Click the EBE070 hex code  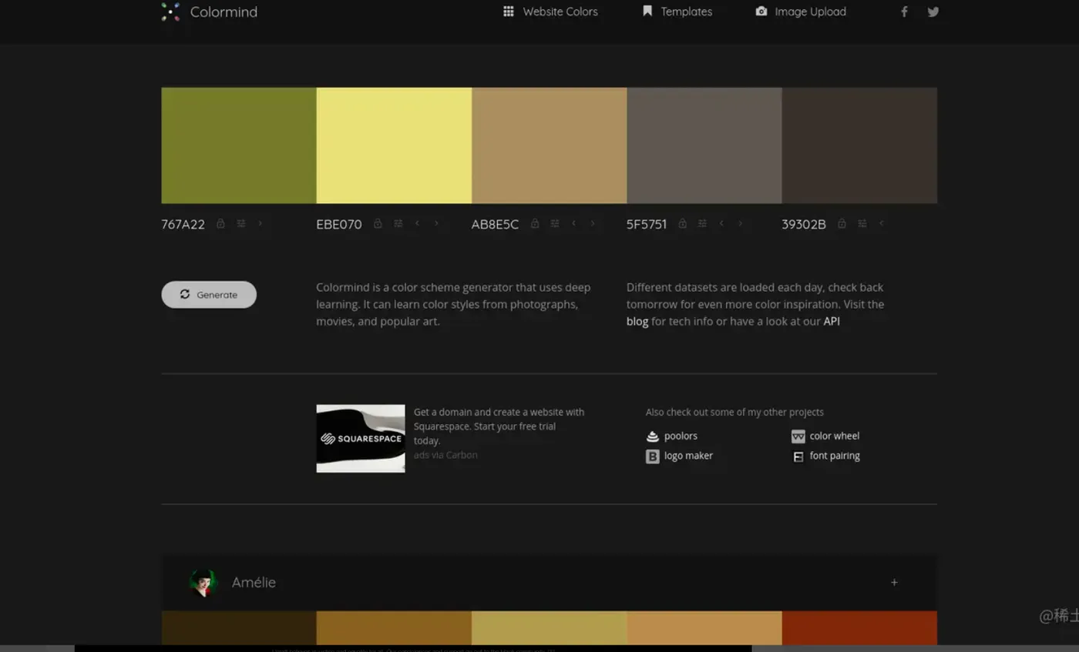click(x=339, y=225)
